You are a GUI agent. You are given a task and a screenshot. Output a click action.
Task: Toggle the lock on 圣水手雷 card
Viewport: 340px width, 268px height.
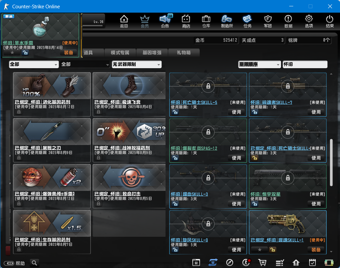(x=25, y=53)
